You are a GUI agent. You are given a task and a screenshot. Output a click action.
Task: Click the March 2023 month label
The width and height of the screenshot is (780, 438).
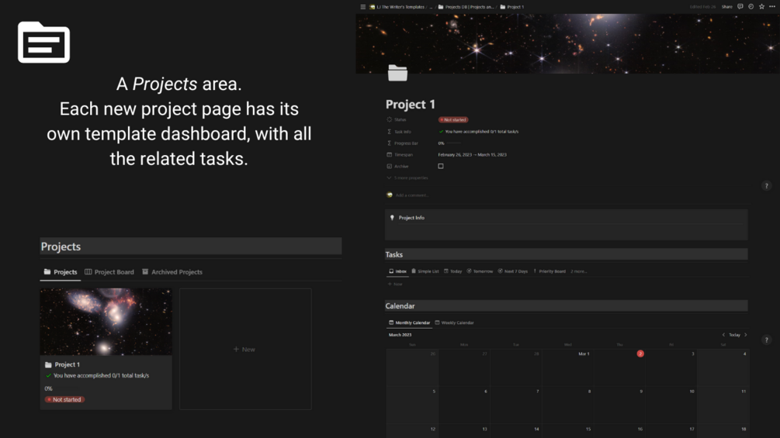click(400, 335)
